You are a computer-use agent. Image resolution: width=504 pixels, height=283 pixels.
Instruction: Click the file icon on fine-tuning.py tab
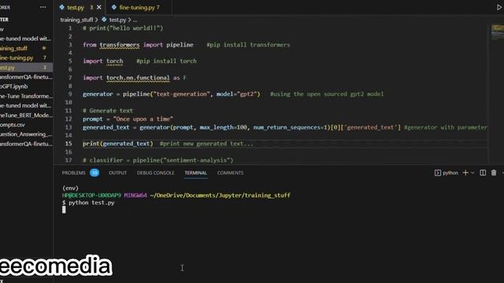pyautogui.click(x=113, y=7)
